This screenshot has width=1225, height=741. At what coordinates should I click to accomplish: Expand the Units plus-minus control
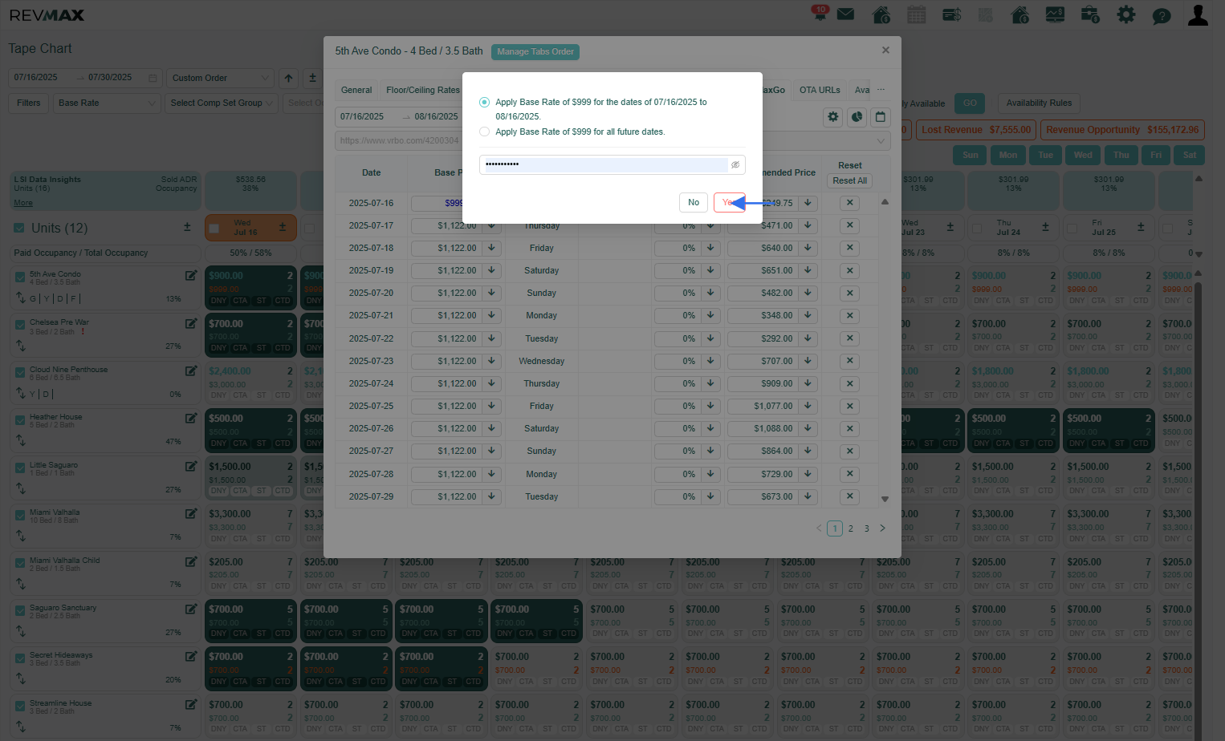187,227
